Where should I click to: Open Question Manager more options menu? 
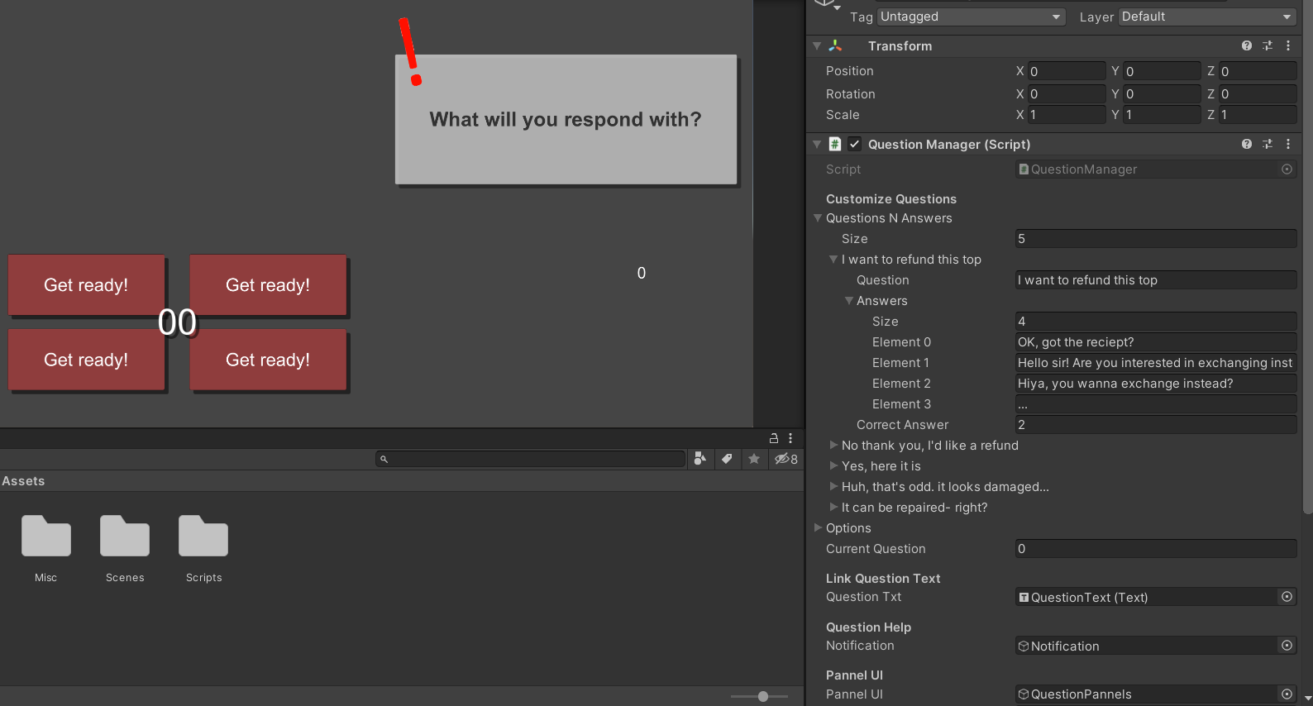coord(1288,144)
